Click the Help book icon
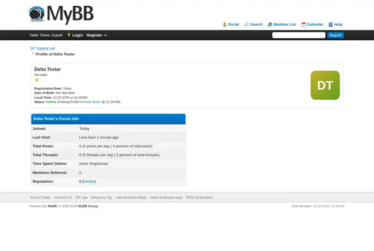Screen dimensions: 374x251 [x=331, y=25]
